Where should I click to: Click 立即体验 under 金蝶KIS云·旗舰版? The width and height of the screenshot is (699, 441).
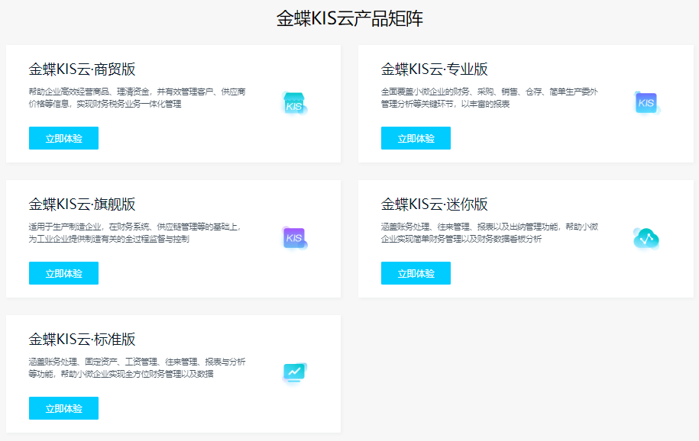pyautogui.click(x=63, y=273)
